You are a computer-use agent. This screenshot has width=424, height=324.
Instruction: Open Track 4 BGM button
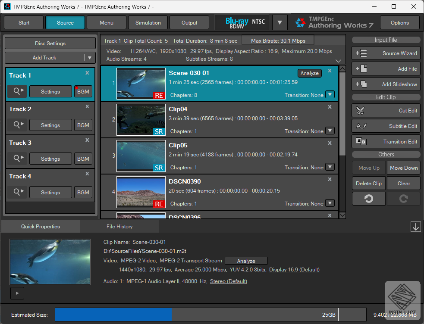point(83,192)
